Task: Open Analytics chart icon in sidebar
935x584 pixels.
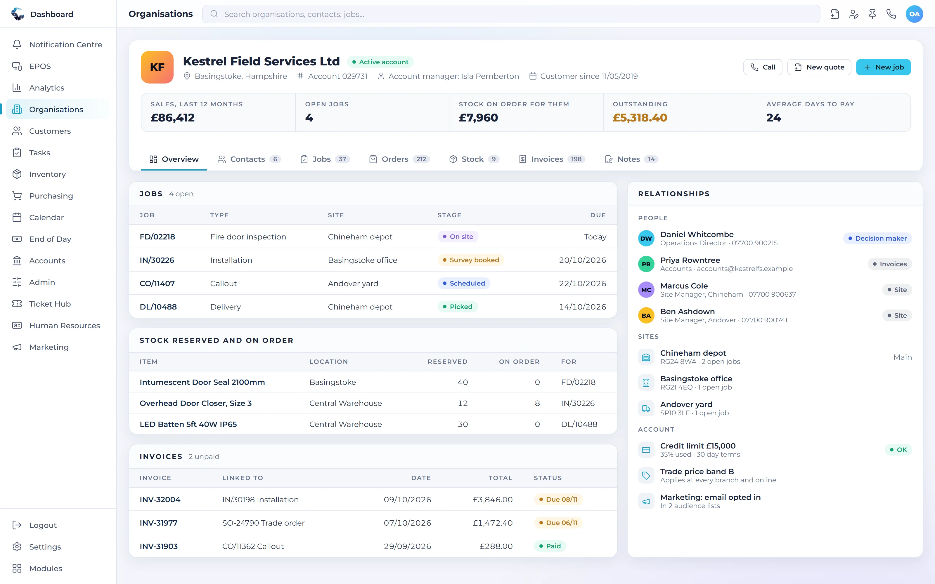Action: pos(17,88)
